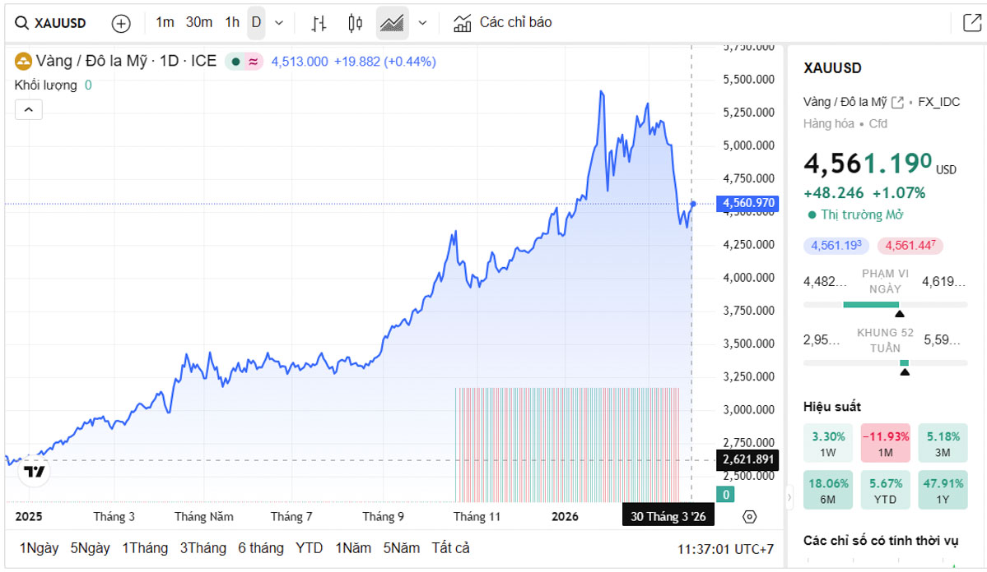The image size is (987, 572).
Task: Click the 11:37:01 UTC+7 timezone button
Action: coord(726,549)
